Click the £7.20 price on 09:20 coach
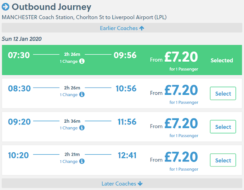 tap(181, 124)
